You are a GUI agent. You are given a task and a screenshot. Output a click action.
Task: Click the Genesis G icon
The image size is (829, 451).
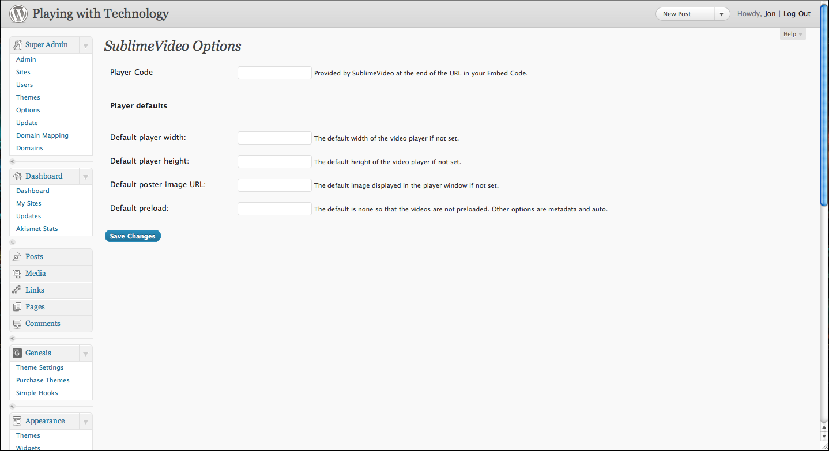click(x=17, y=353)
